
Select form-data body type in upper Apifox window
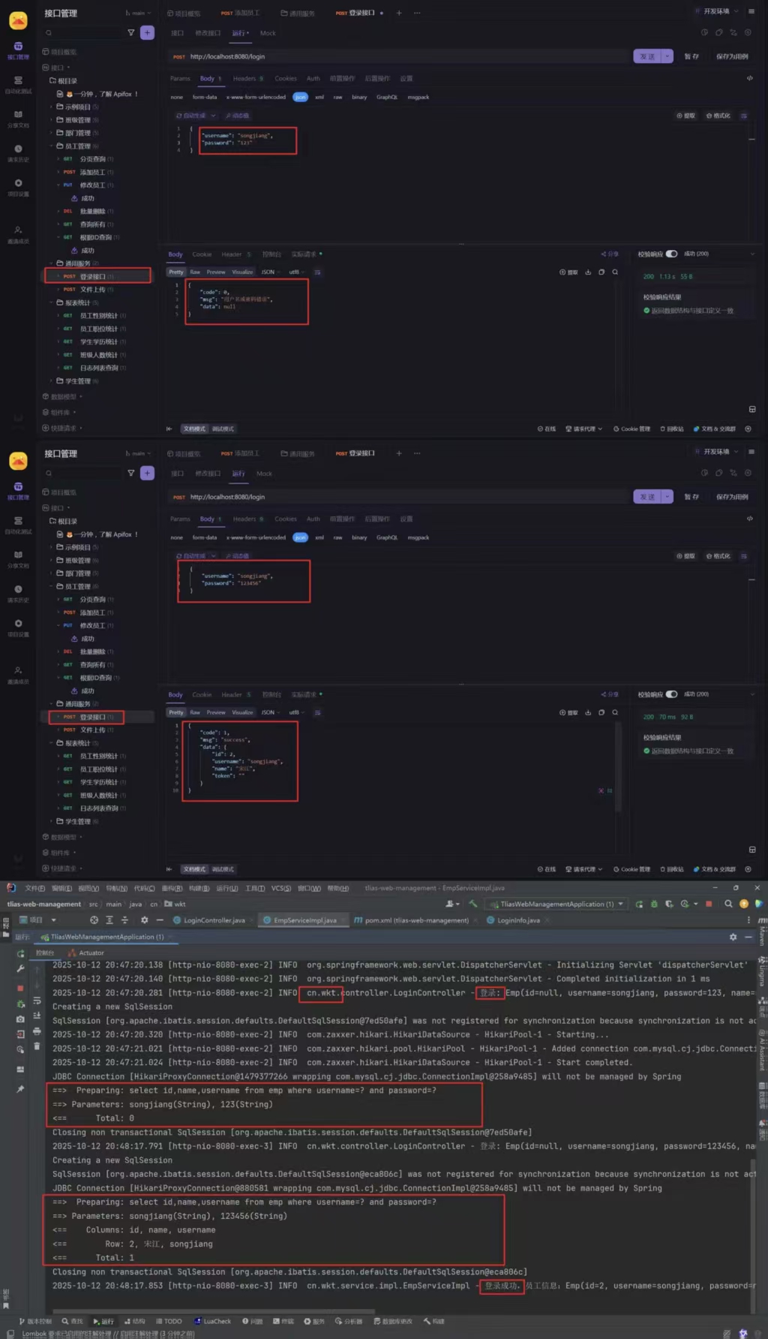click(204, 97)
